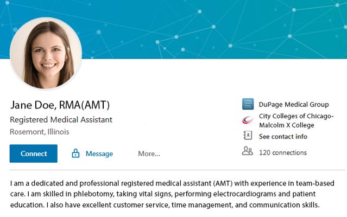
Task: Click the contact info card icon
Action: tap(248, 136)
